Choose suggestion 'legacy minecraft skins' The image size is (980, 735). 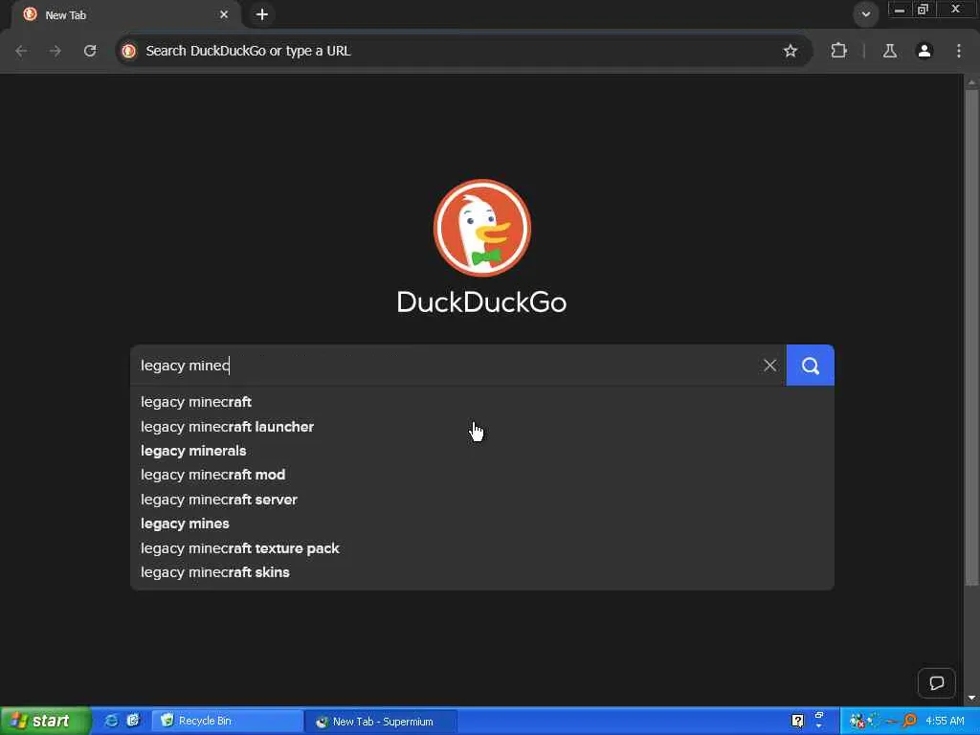tap(481, 572)
